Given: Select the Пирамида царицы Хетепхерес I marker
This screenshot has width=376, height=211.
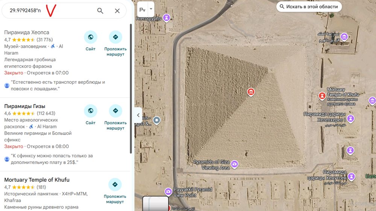Looking at the screenshot, I should pyautogui.click(x=350, y=118).
